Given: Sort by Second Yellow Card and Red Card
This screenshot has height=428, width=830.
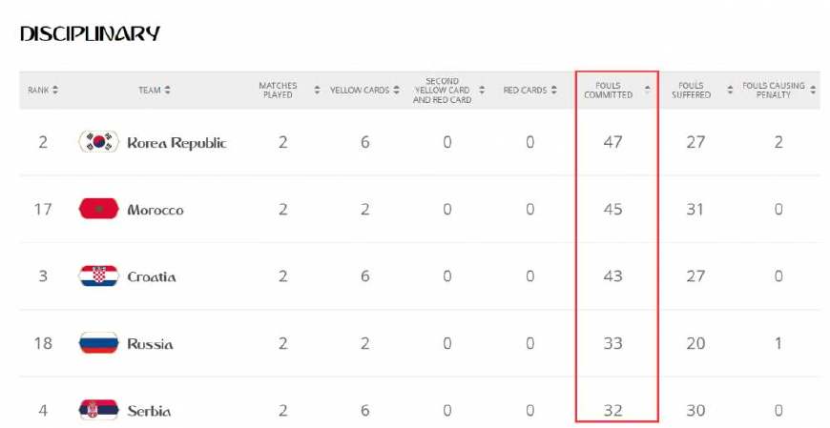Looking at the screenshot, I should tap(482, 91).
